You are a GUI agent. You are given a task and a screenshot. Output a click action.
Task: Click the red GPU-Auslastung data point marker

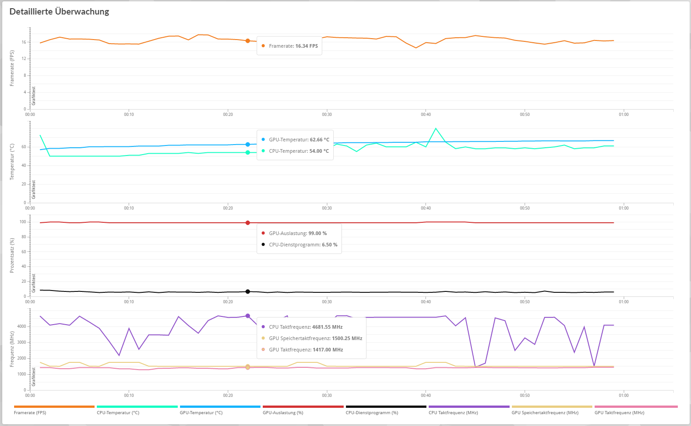[248, 223]
